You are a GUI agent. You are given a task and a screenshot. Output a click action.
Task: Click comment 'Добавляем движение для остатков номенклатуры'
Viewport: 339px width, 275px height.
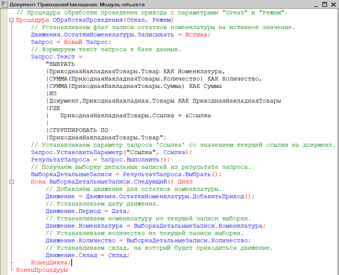click(133, 189)
